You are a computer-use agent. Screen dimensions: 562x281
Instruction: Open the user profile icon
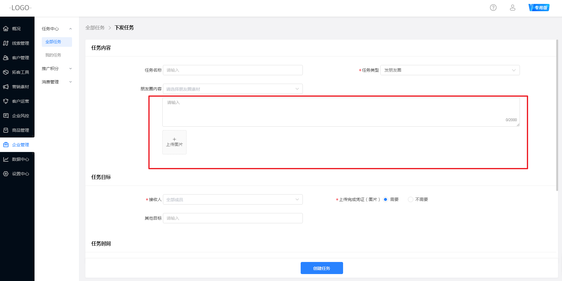(512, 8)
